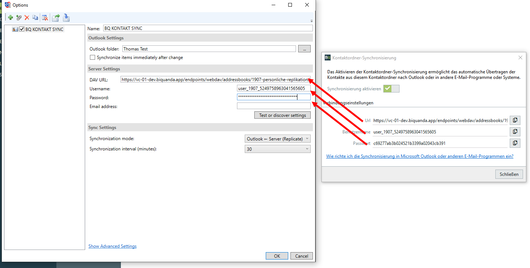Copy the Passwort with the copy icon
This screenshot has height=268, width=530.
(x=515, y=143)
